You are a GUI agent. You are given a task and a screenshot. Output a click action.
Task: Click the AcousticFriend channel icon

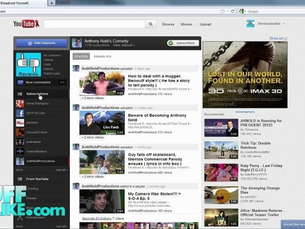point(20,132)
